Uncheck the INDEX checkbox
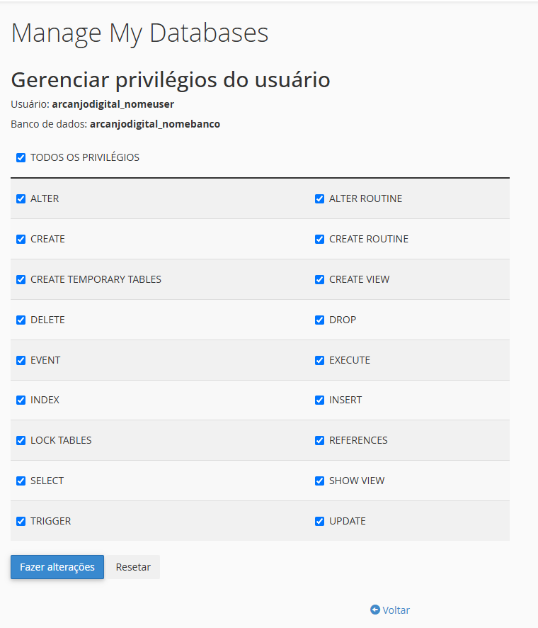Image resolution: width=538 pixels, height=628 pixels. click(21, 400)
